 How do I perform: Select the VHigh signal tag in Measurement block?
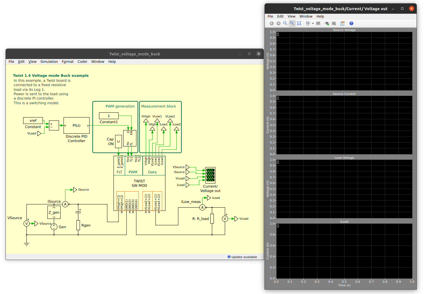click(x=146, y=120)
